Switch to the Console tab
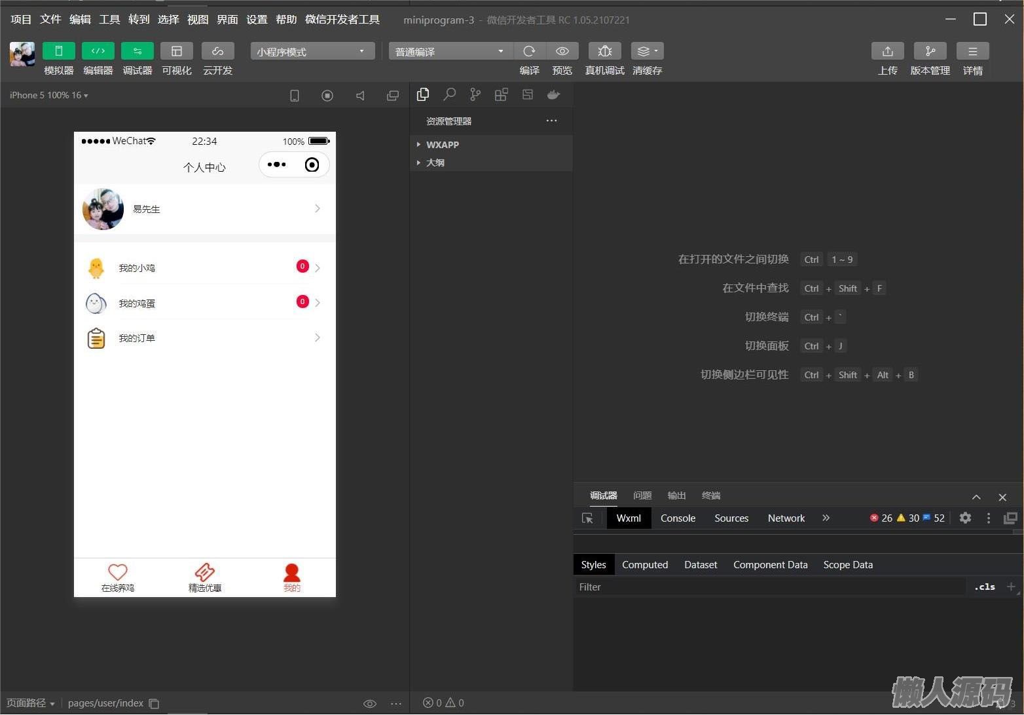The image size is (1024, 715). 678,518
